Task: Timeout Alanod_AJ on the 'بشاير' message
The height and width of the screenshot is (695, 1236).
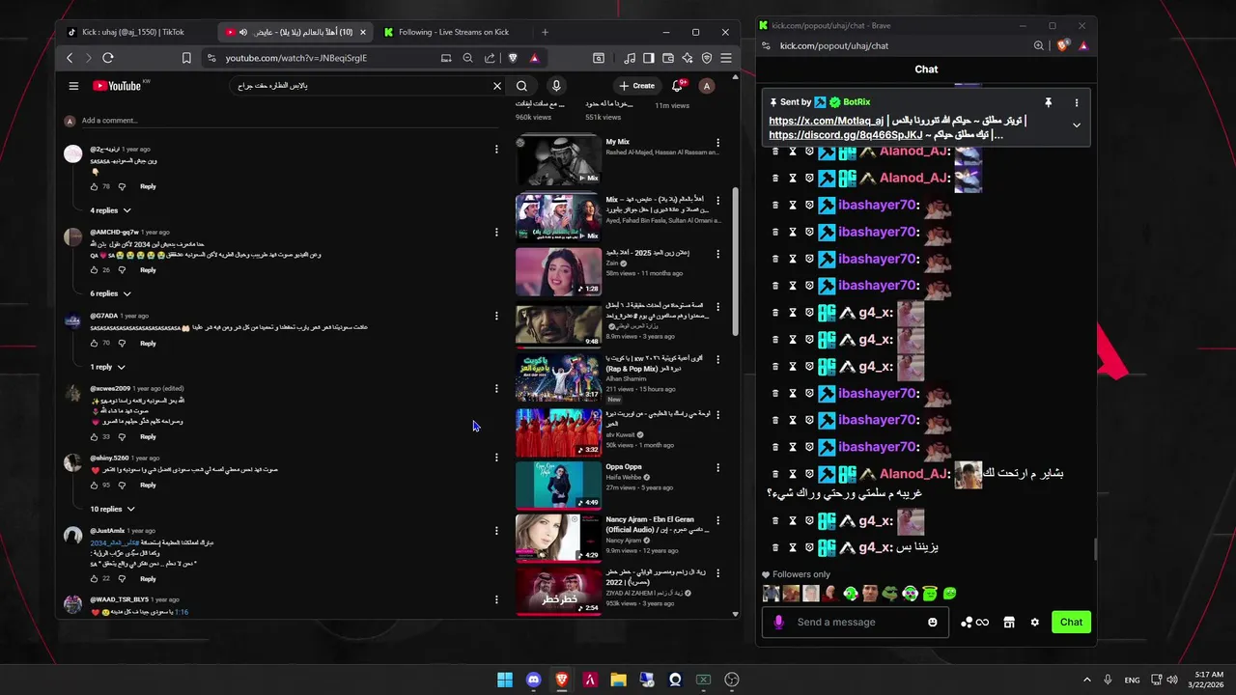Action: [793, 474]
